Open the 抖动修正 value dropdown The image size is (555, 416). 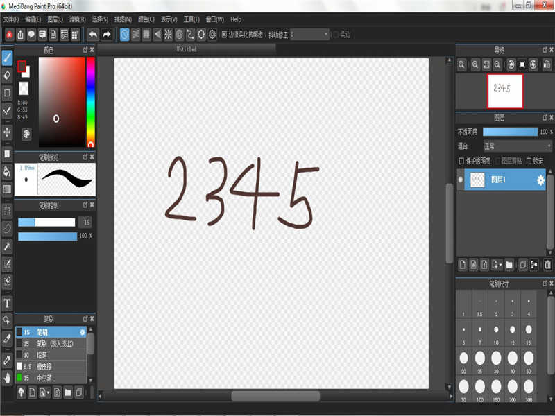309,34
